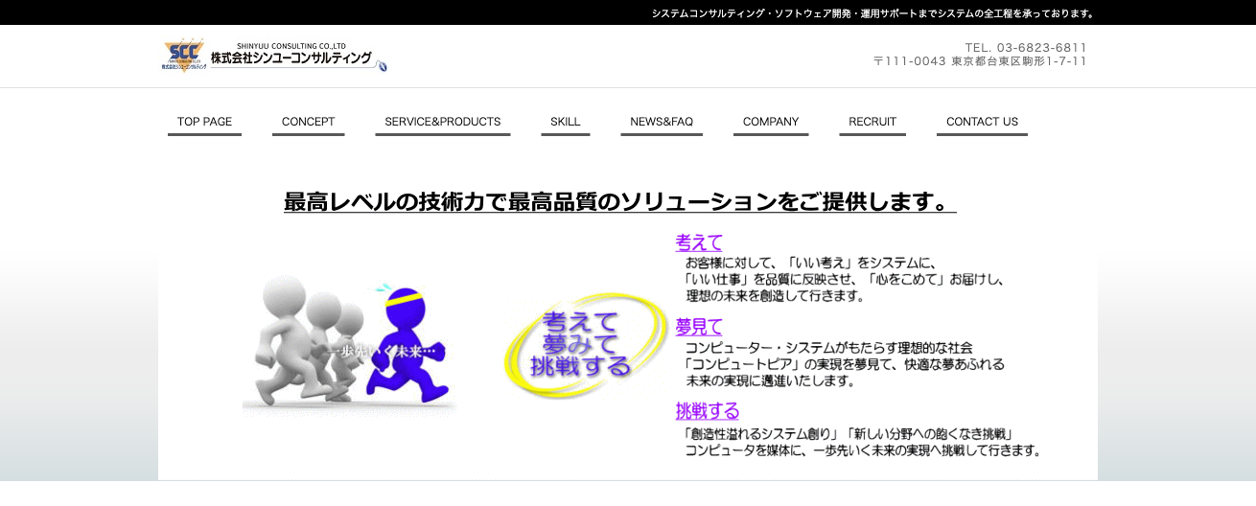Click the running figures illustration
Viewport: 1256px width, 506px height.
(x=349, y=343)
